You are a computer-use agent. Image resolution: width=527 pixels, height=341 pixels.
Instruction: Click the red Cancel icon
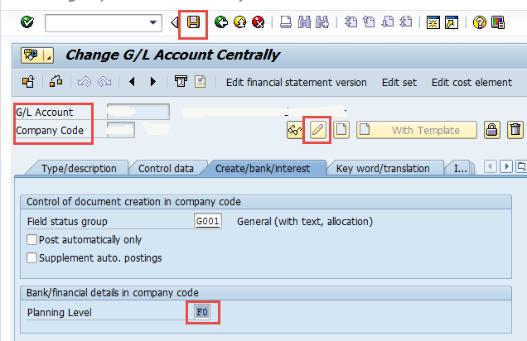pos(258,22)
